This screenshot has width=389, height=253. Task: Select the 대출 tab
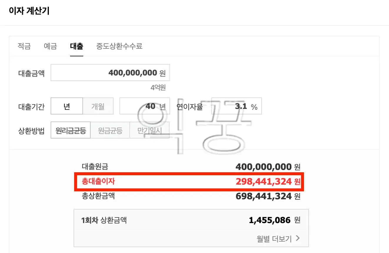pyautogui.click(x=76, y=46)
